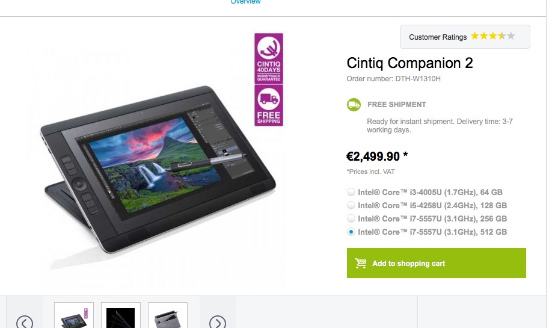Show the first tablet thumbnail image
Screen dimensions: 552x328
coord(74,315)
